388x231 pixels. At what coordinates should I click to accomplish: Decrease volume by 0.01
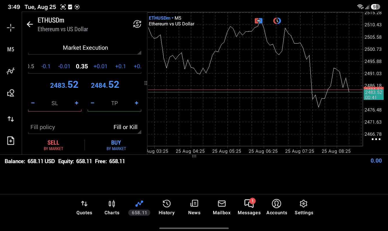coord(64,66)
